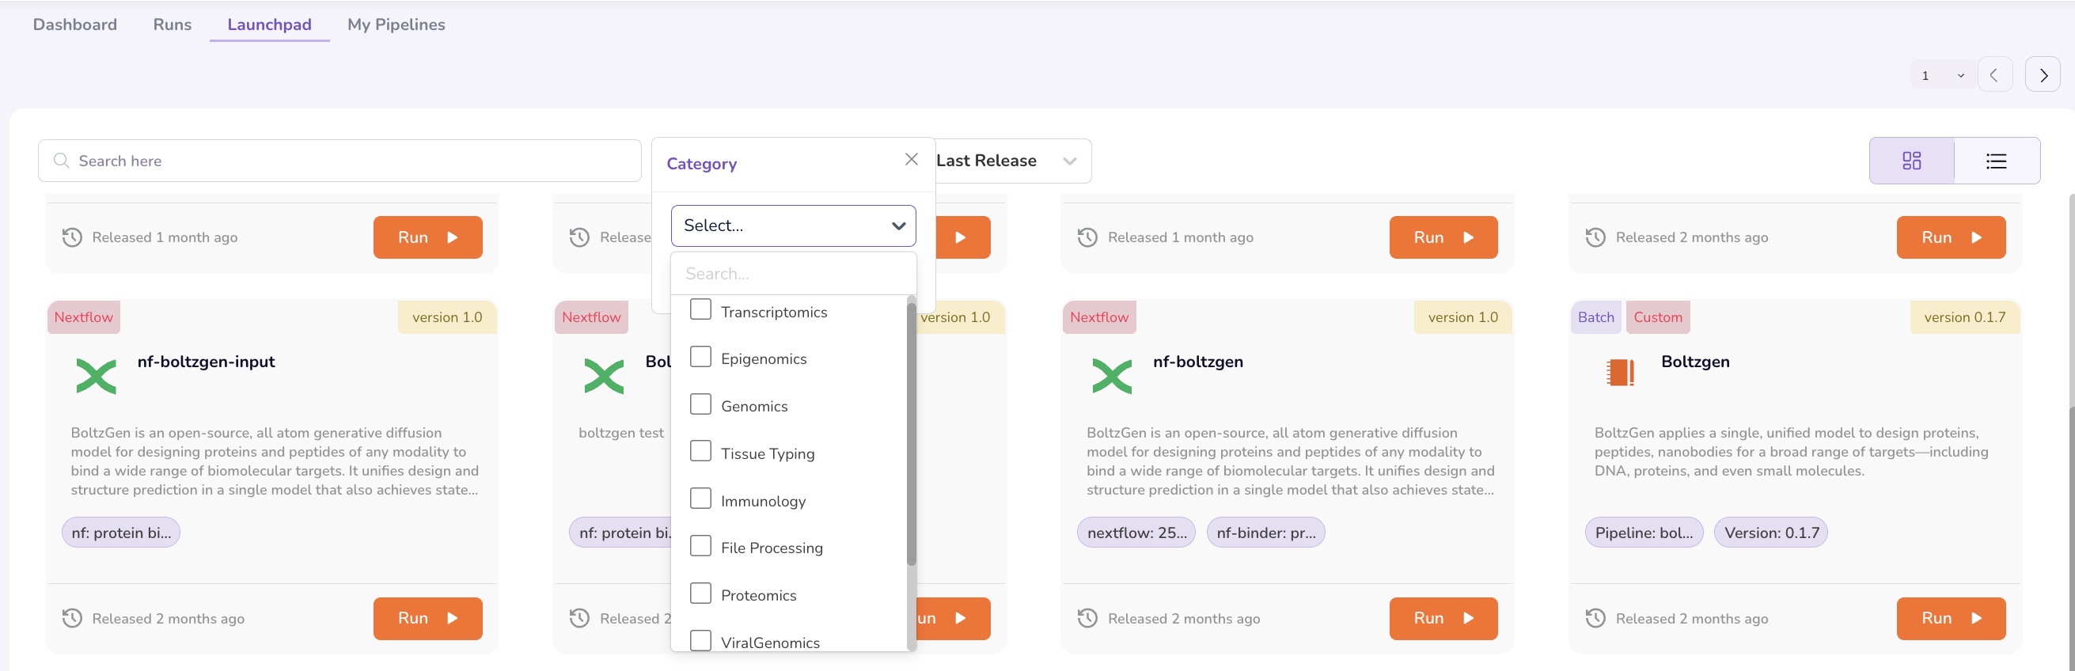Viewport: 2075px width, 671px height.
Task: Click the Category panel heading
Action: (x=702, y=164)
